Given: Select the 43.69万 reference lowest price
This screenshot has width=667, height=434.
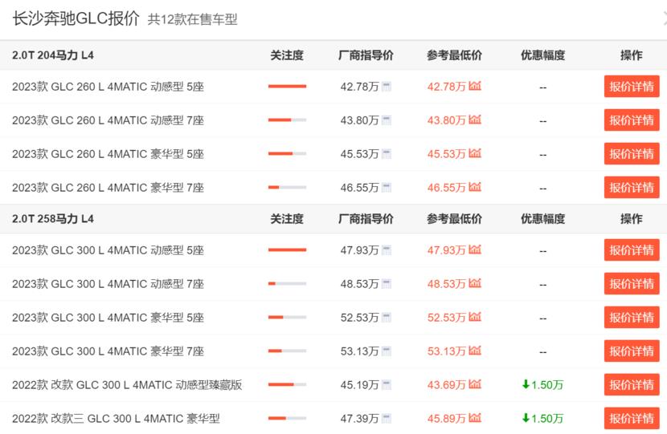Looking at the screenshot, I should pyautogui.click(x=447, y=385).
